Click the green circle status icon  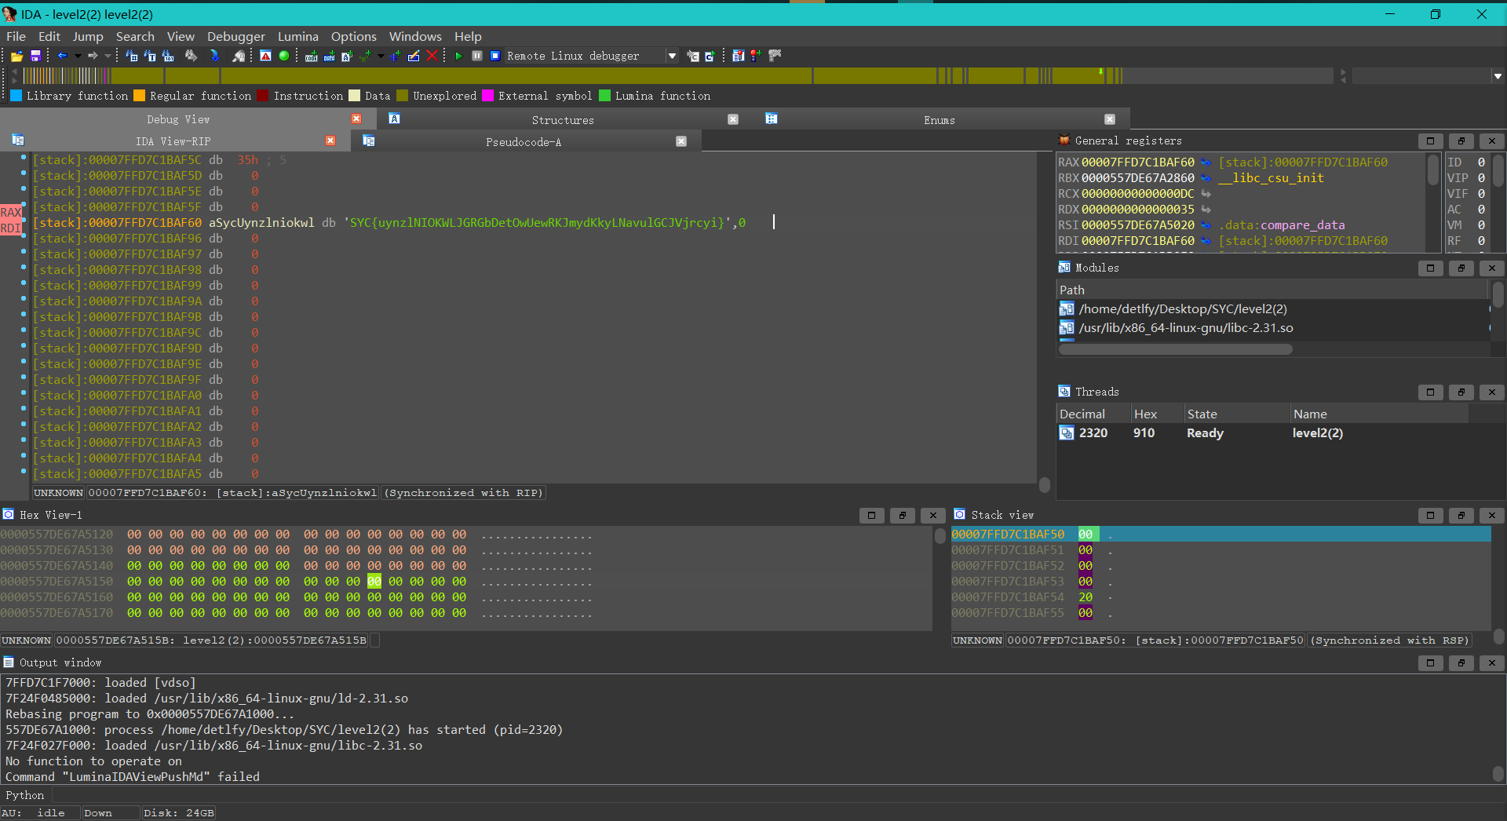pos(284,56)
